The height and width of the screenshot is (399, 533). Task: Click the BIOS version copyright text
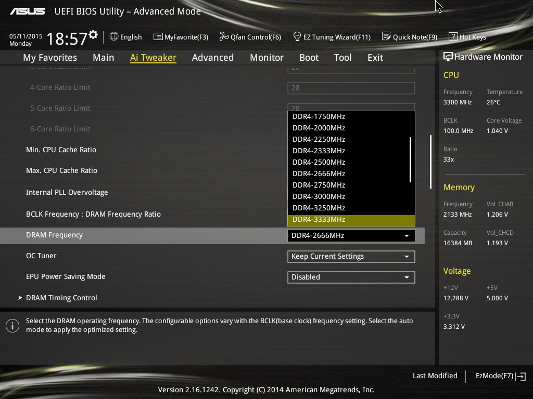[x=266, y=390]
